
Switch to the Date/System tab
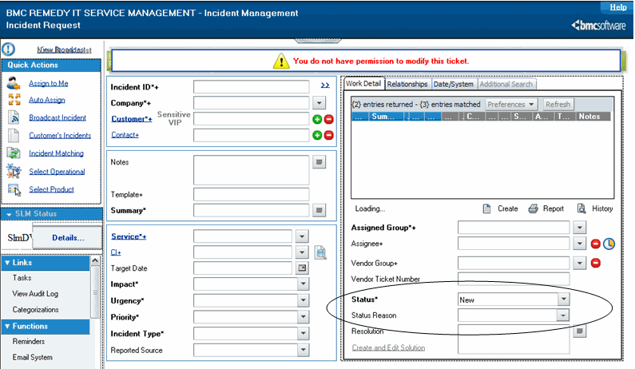(454, 84)
